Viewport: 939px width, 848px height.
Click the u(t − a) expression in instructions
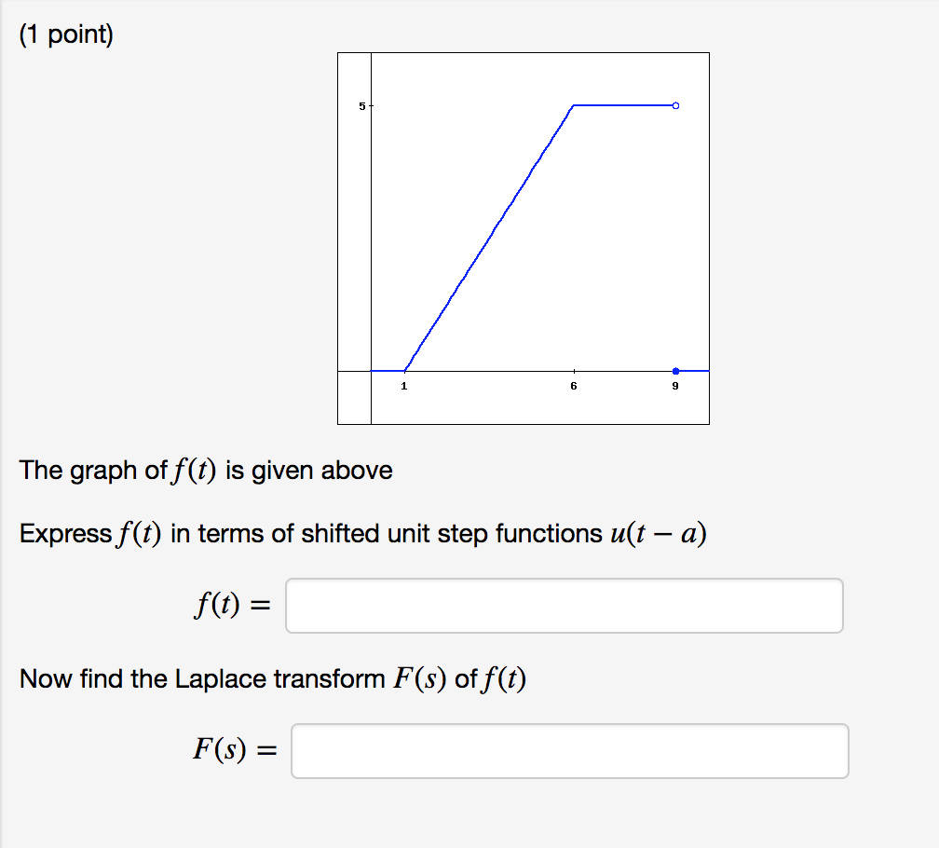[x=659, y=533]
